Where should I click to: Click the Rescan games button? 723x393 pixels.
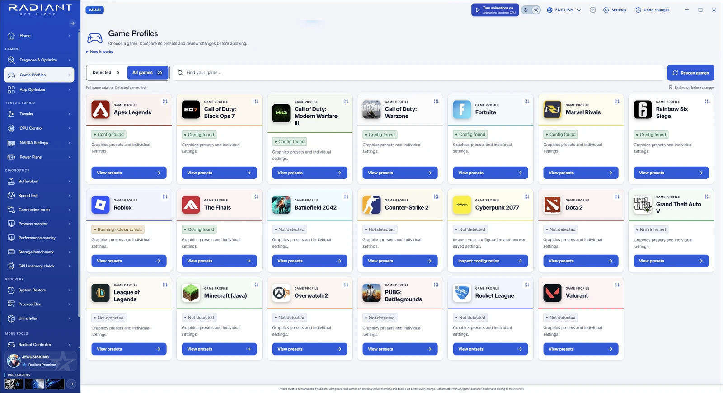point(690,73)
